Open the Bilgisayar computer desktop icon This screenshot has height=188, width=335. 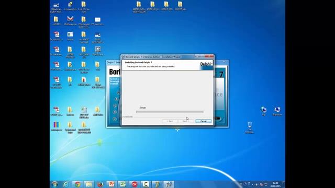pyautogui.click(x=277, y=111)
